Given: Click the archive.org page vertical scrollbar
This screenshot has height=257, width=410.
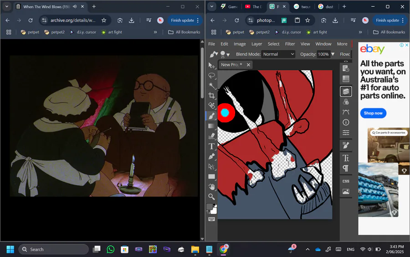Looking at the screenshot, I should pos(202,73).
